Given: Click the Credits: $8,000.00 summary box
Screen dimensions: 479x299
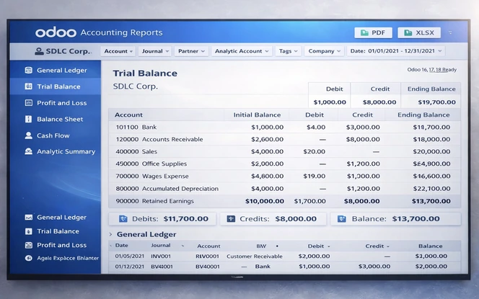Looking at the screenshot, I should 273,219.
